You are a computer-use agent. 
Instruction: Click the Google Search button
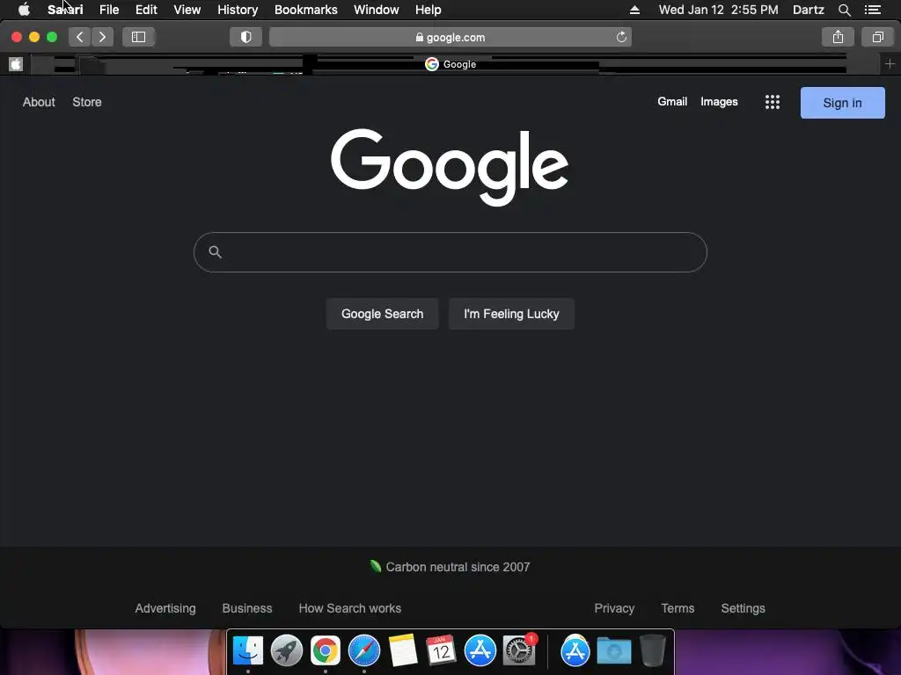point(382,314)
